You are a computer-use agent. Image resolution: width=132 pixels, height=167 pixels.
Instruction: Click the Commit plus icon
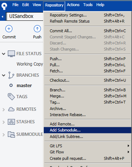9,29
